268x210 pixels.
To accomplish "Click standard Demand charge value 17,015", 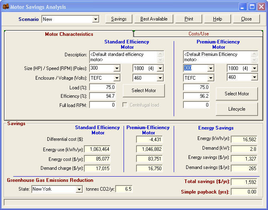I will (97, 168).
